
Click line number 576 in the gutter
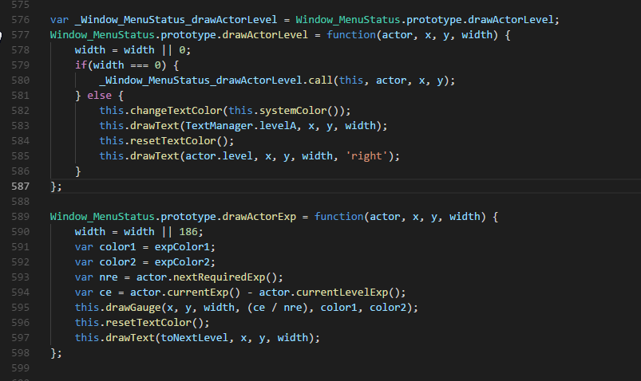pos(21,20)
